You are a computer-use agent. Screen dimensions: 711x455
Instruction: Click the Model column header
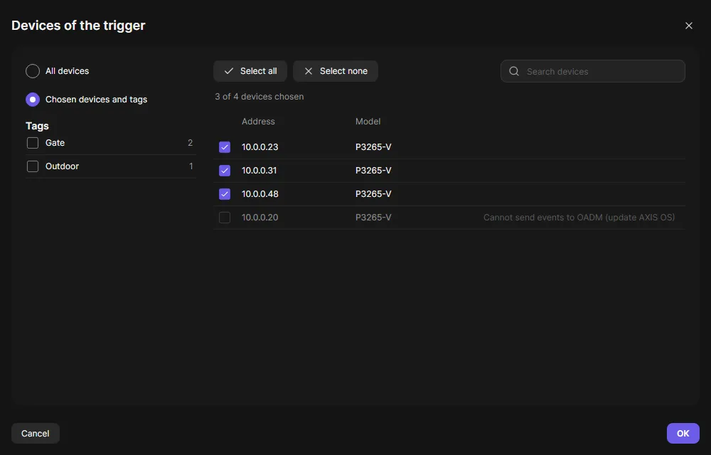pos(368,122)
